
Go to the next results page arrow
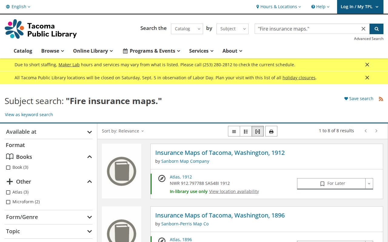pyautogui.click(x=376, y=131)
